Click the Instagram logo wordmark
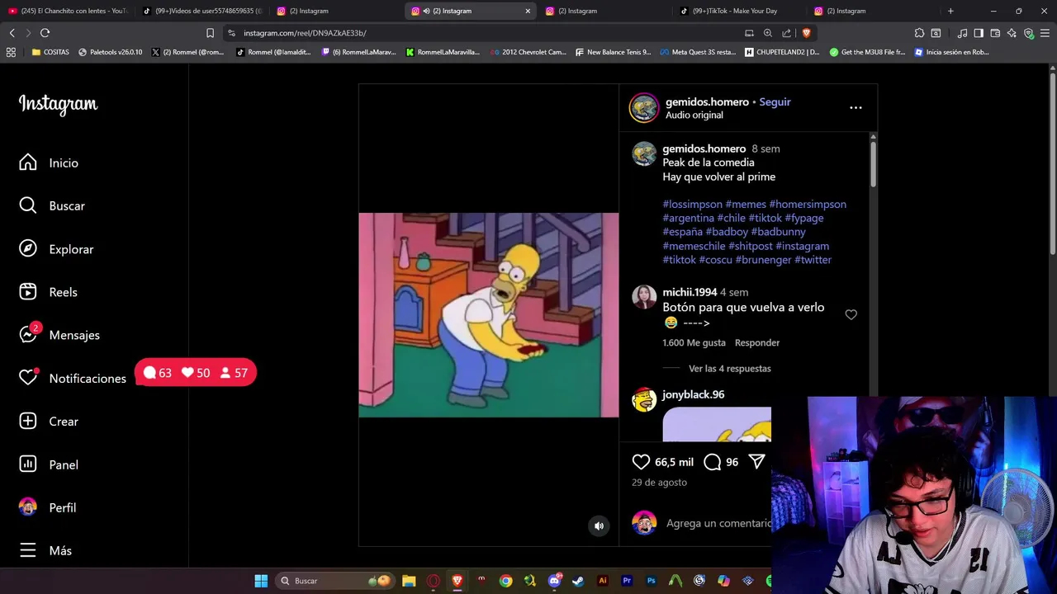Image resolution: width=1057 pixels, height=594 pixels. click(x=58, y=104)
